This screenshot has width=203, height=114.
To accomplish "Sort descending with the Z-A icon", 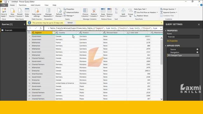I will click(116, 12).
